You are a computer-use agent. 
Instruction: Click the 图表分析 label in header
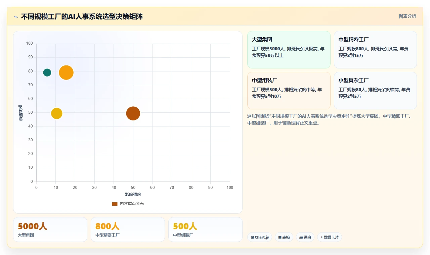(407, 16)
